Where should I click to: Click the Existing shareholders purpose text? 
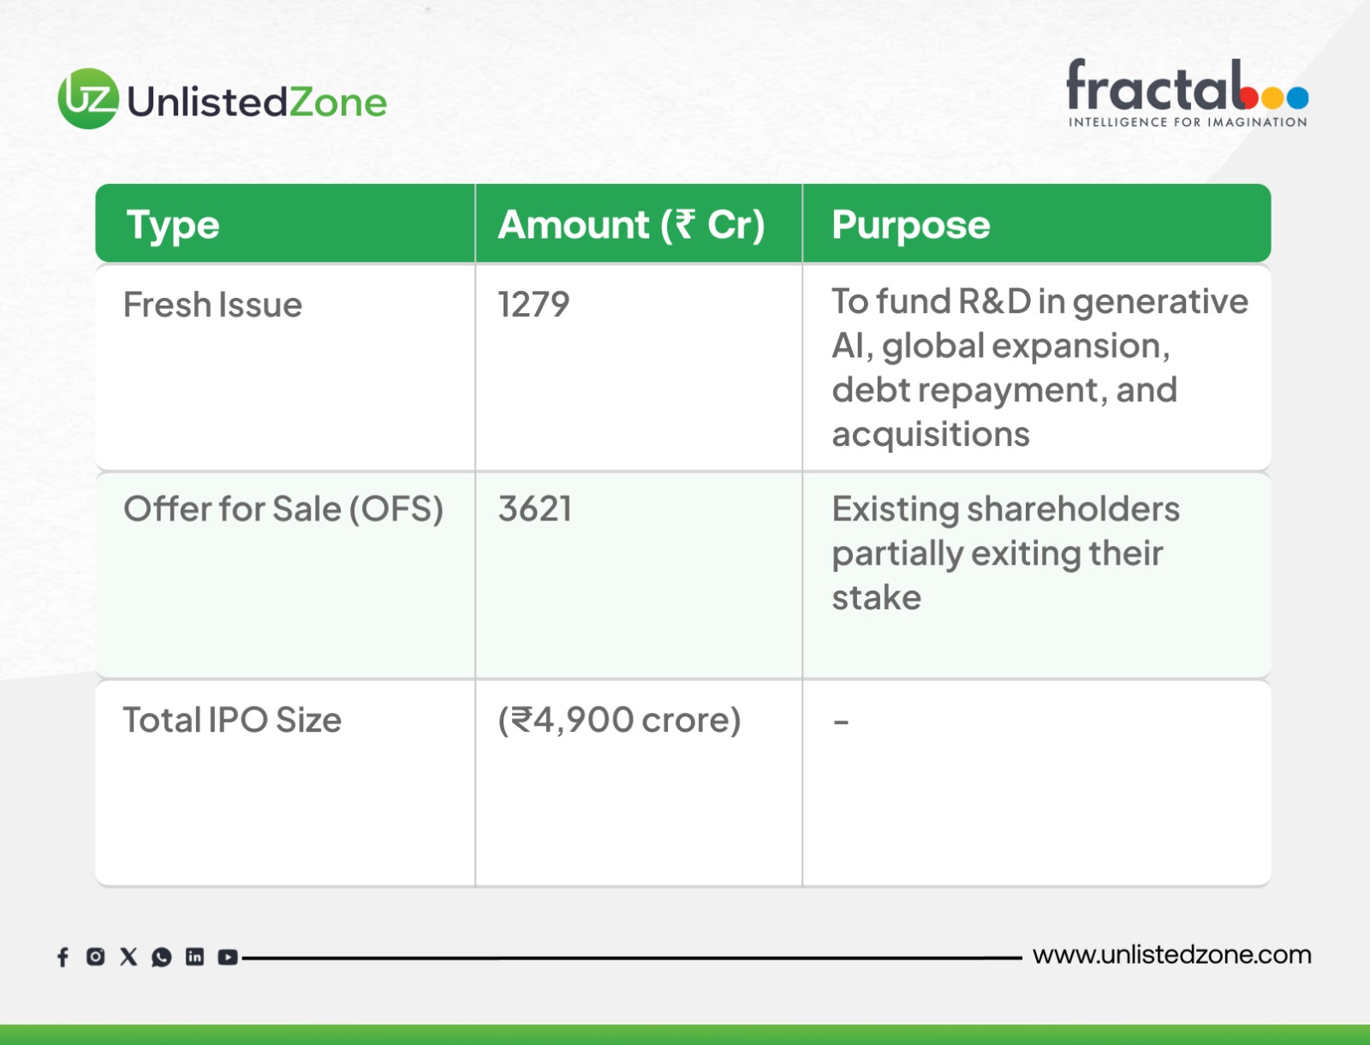click(1005, 553)
